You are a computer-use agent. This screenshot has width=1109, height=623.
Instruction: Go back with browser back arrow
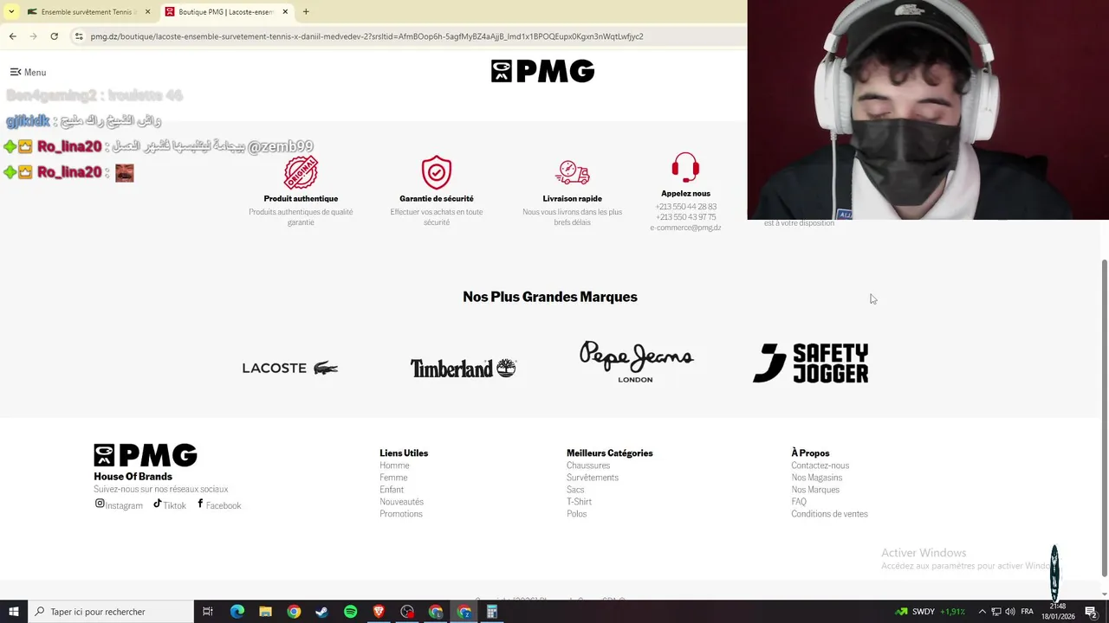point(12,36)
